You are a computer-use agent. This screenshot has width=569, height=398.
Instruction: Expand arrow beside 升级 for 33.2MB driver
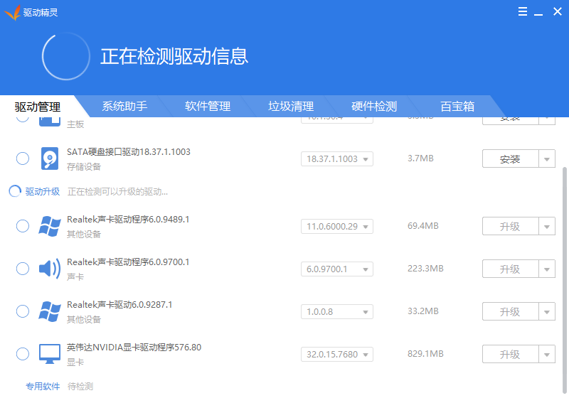(547, 312)
